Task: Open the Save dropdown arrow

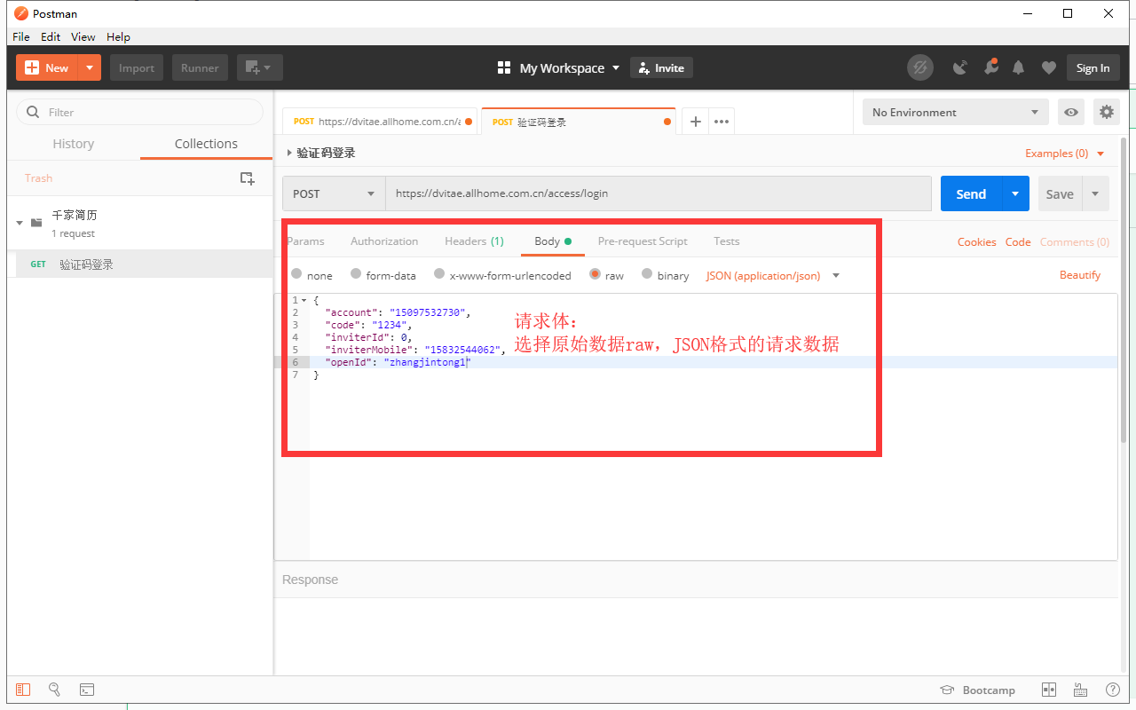Action: [x=1095, y=193]
